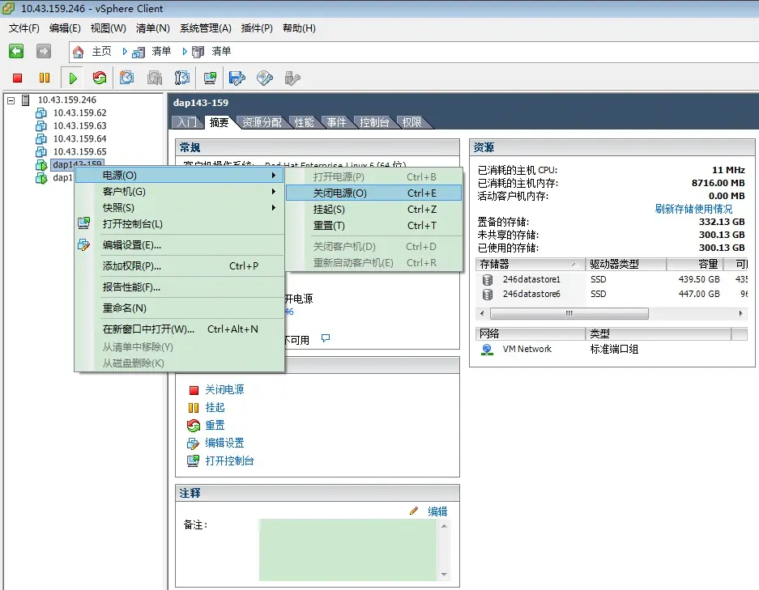Click the orange Suspend toolbar icon
Viewport: 759px width, 590px height.
pos(45,78)
